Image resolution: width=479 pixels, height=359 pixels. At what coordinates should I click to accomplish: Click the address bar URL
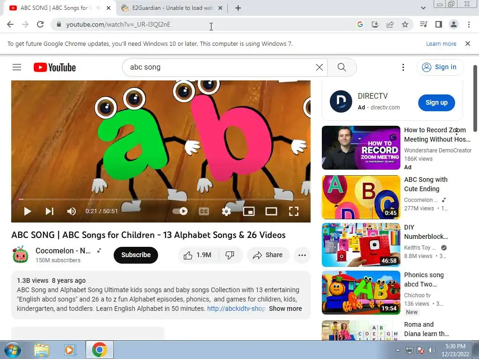(118, 24)
